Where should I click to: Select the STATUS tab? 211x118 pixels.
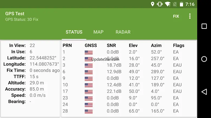point(74,32)
